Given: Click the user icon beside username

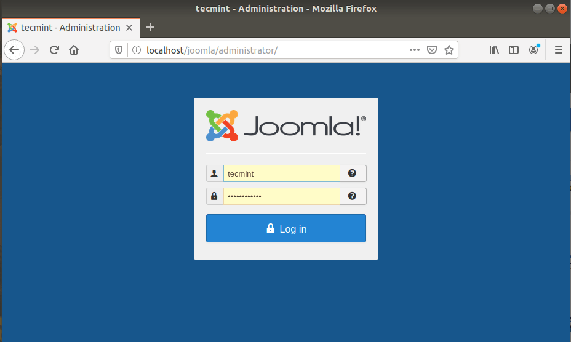Looking at the screenshot, I should [x=215, y=173].
